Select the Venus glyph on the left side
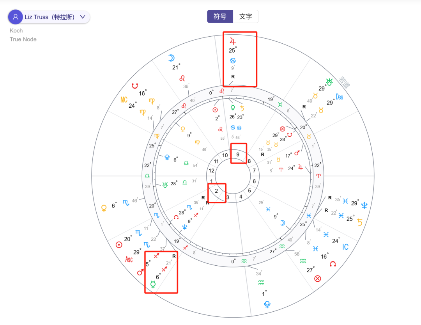Viewport: 421px width, 325px height. [x=103, y=208]
